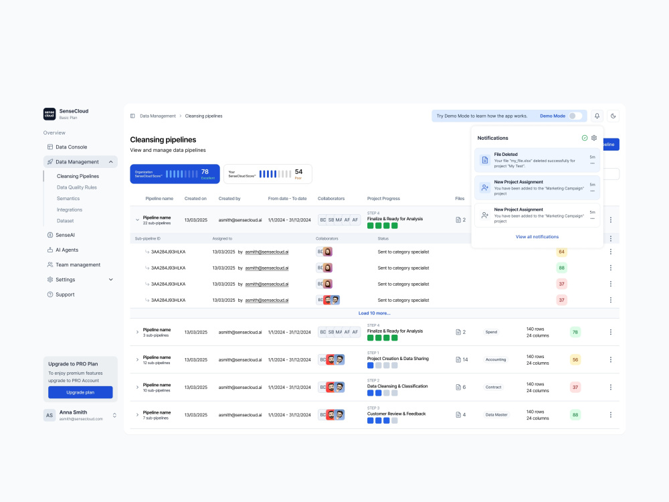The image size is (669, 502).
Task: Open row menu for Data Master pipeline
Action: tap(611, 415)
